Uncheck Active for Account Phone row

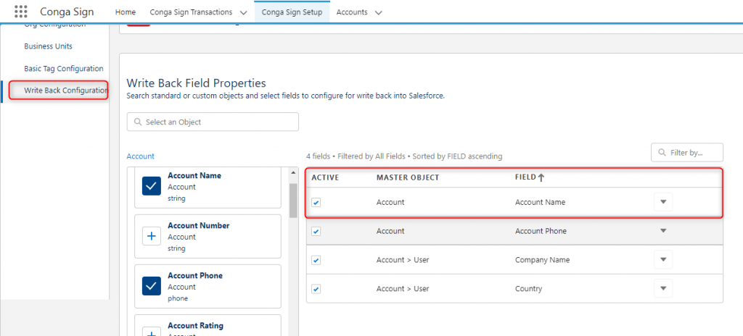[316, 232]
